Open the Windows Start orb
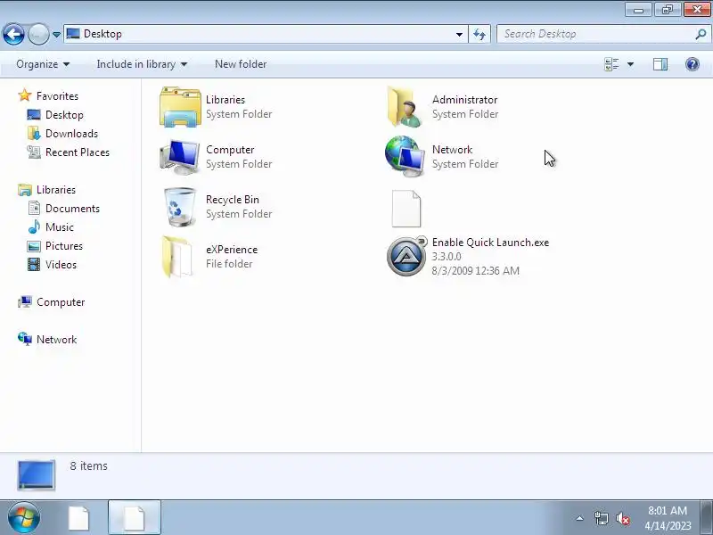Screen dimensions: 713x535 [x=23, y=517]
